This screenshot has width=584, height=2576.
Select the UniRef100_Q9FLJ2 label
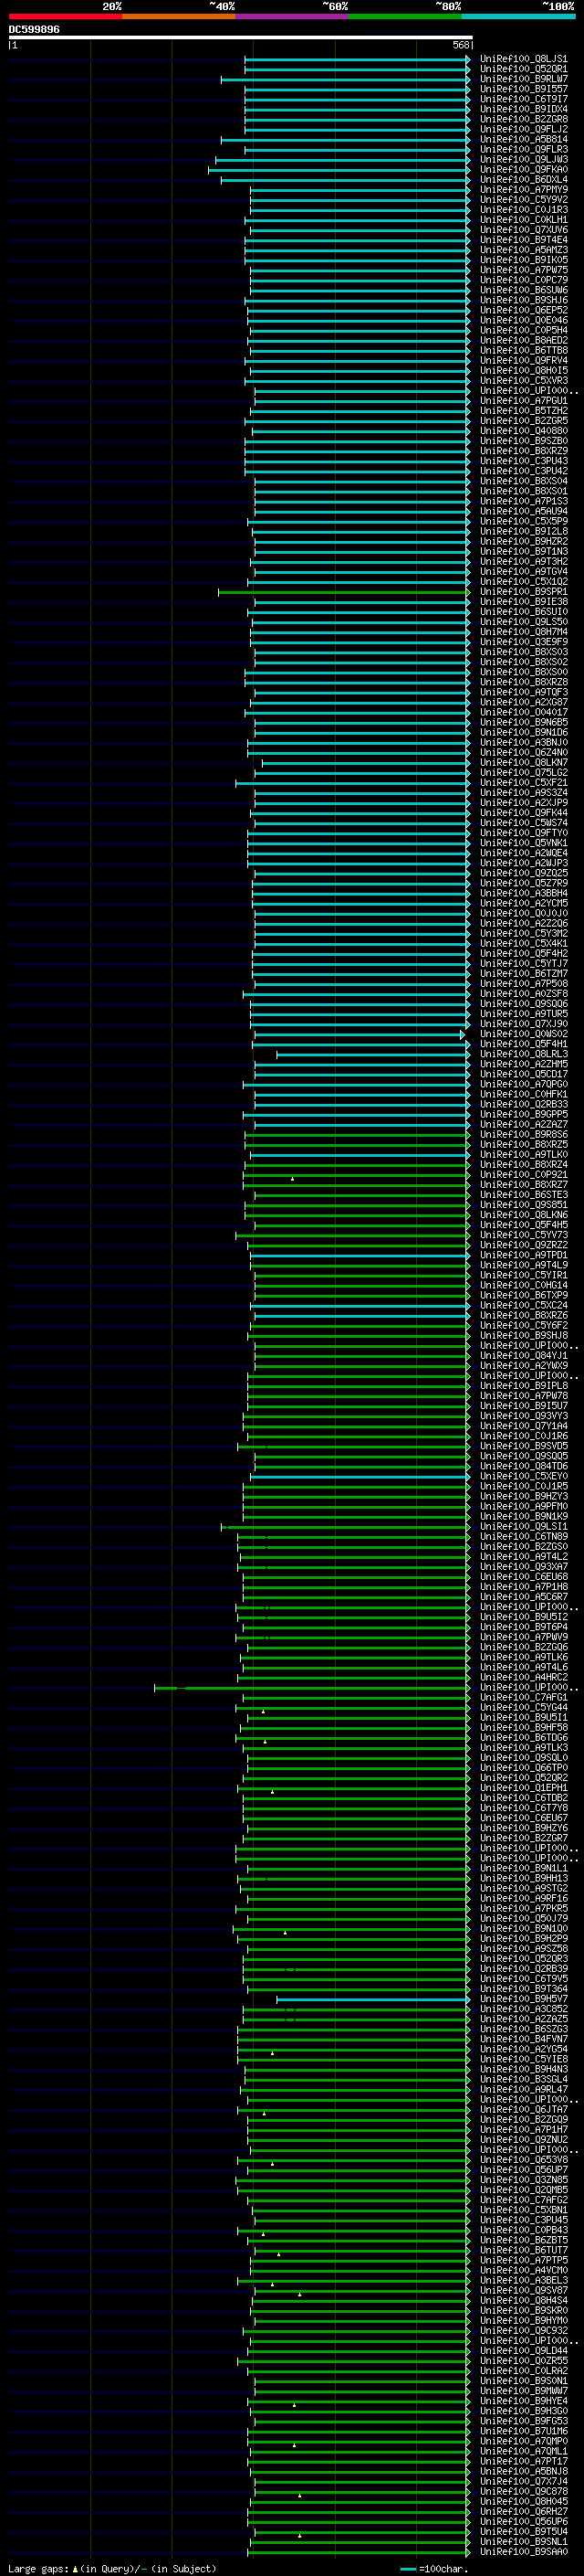point(524,129)
